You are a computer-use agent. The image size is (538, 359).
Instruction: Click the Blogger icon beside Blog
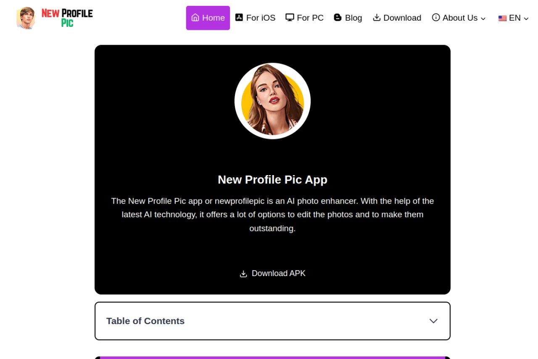tap(338, 17)
